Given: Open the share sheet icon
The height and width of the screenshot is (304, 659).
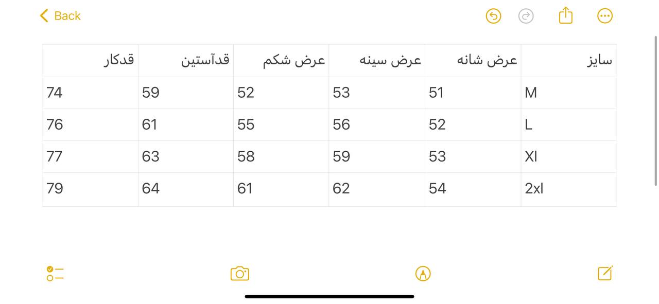Looking at the screenshot, I should point(565,15).
